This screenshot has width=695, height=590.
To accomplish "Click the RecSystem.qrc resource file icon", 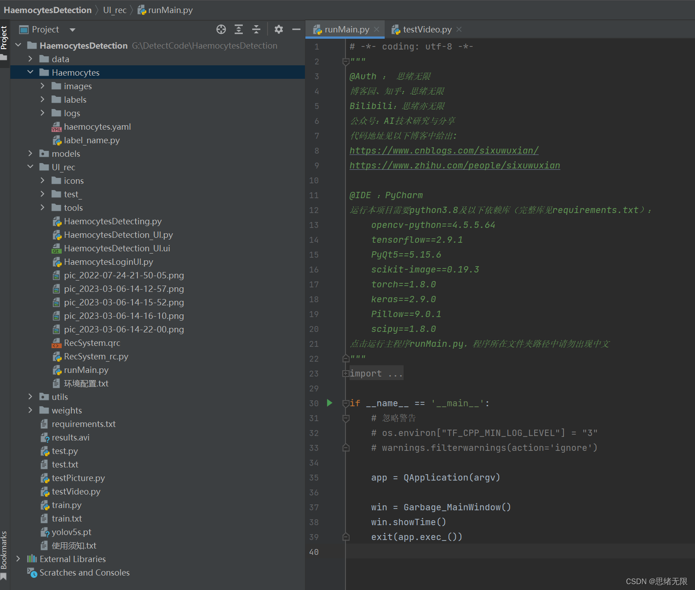I will 56,343.
